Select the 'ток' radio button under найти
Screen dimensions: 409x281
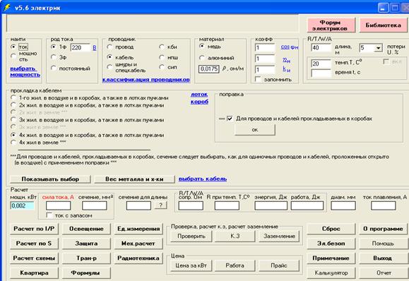13,47
